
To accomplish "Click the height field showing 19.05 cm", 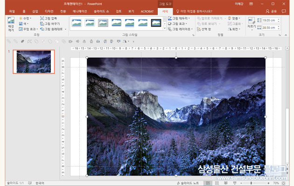I will [269, 20].
